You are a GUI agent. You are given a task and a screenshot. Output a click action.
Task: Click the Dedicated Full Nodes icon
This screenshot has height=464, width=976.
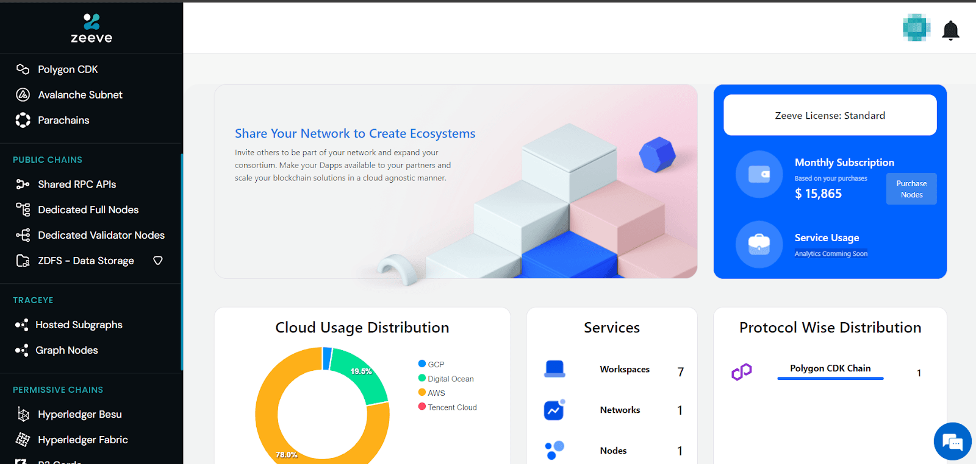coord(23,210)
